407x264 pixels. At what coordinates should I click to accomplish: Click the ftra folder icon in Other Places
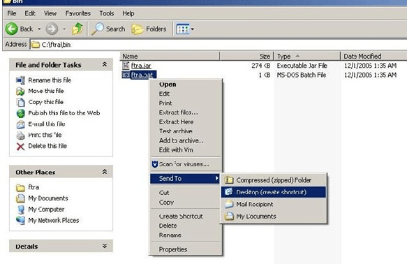[20, 187]
